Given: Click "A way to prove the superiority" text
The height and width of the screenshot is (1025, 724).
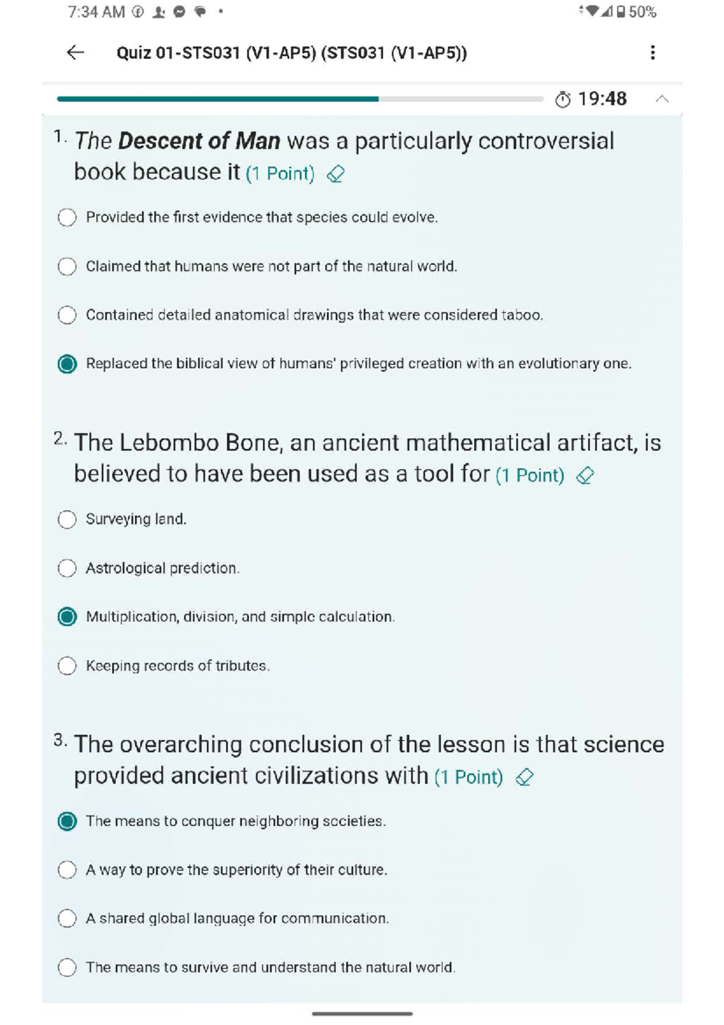Looking at the screenshot, I should coord(236,870).
